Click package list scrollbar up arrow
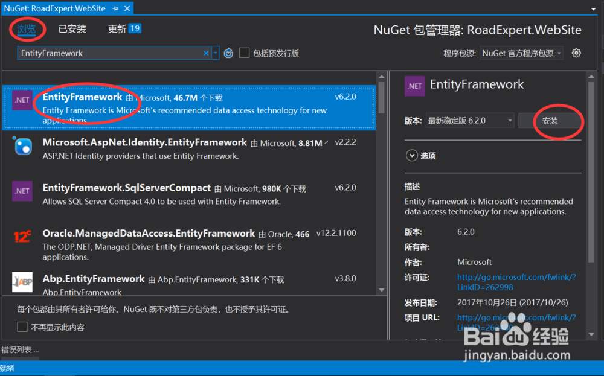The width and height of the screenshot is (604, 376). coord(382,77)
